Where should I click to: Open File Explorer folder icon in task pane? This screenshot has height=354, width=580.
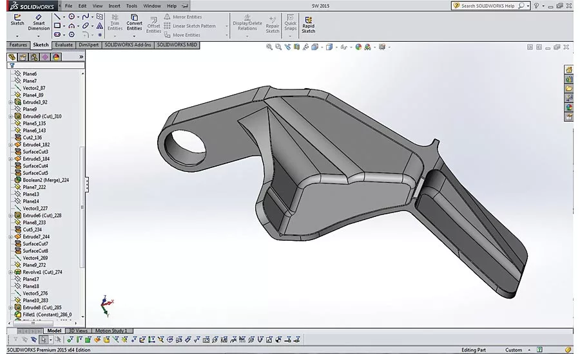(568, 88)
